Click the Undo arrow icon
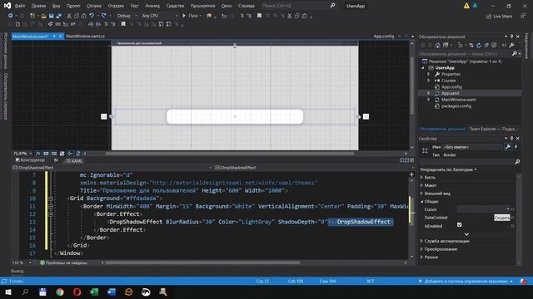Screen dimensions: 533x299 coord(92,16)
